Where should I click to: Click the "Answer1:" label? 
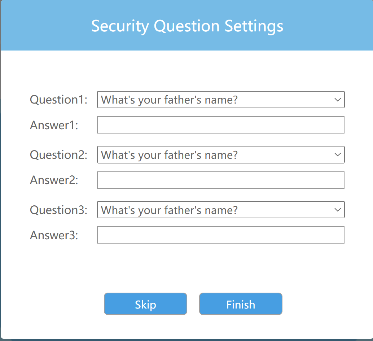pos(54,125)
